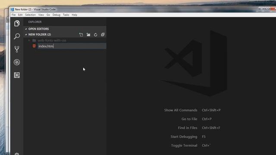Open the Go menu
The image size is (276, 155).
pos(48,15)
